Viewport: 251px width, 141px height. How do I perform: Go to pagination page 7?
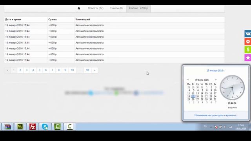(x=52, y=70)
